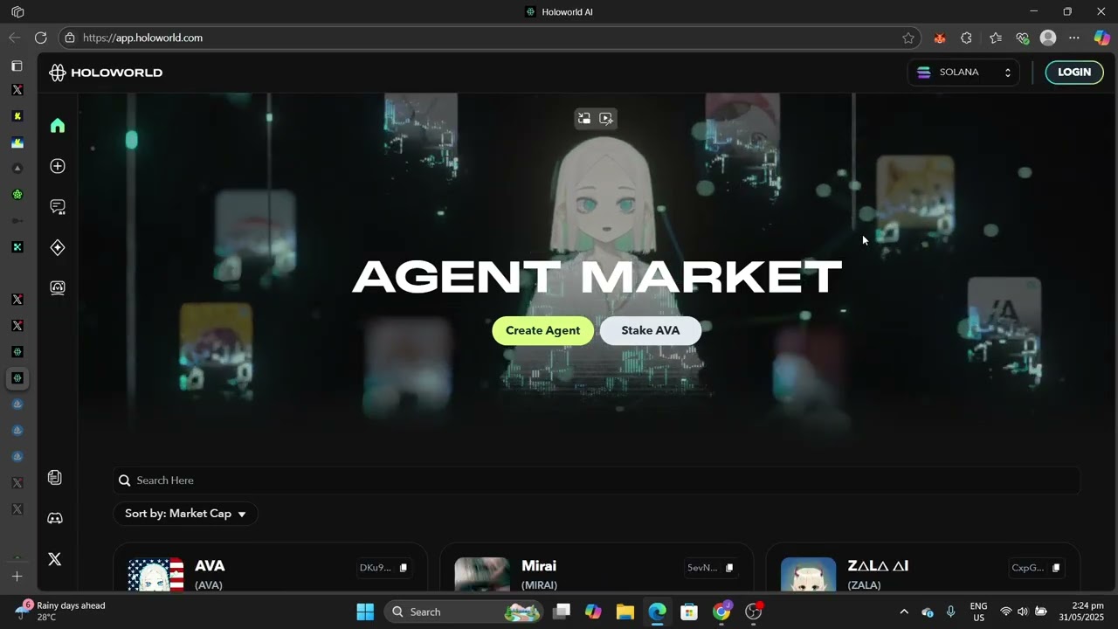Open the Favorites list icon

tap(996, 38)
